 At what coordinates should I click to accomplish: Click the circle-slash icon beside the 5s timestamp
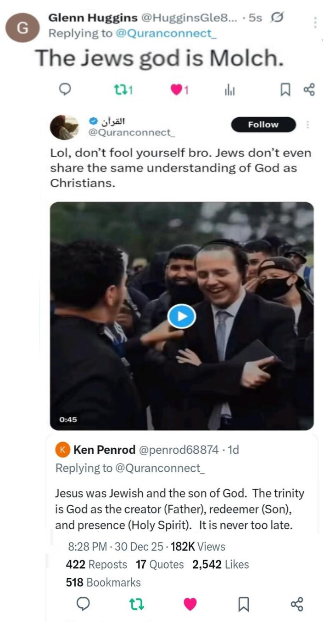pos(277,18)
